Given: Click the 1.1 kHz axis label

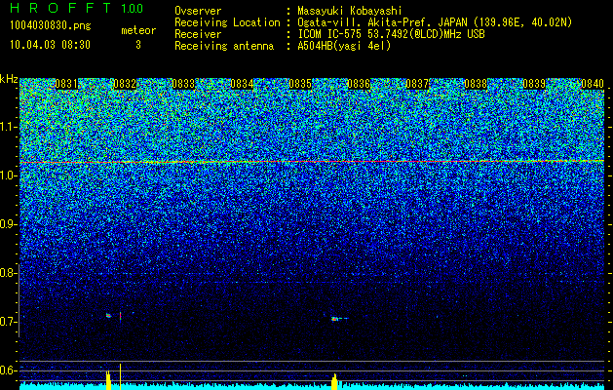Looking at the screenshot, I should coord(7,127).
